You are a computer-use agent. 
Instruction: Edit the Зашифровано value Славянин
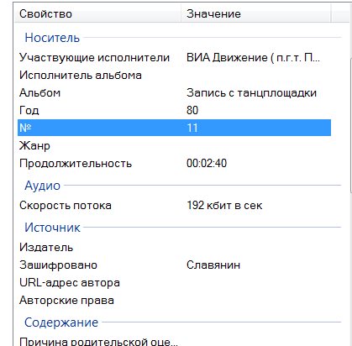pyautogui.click(x=213, y=265)
